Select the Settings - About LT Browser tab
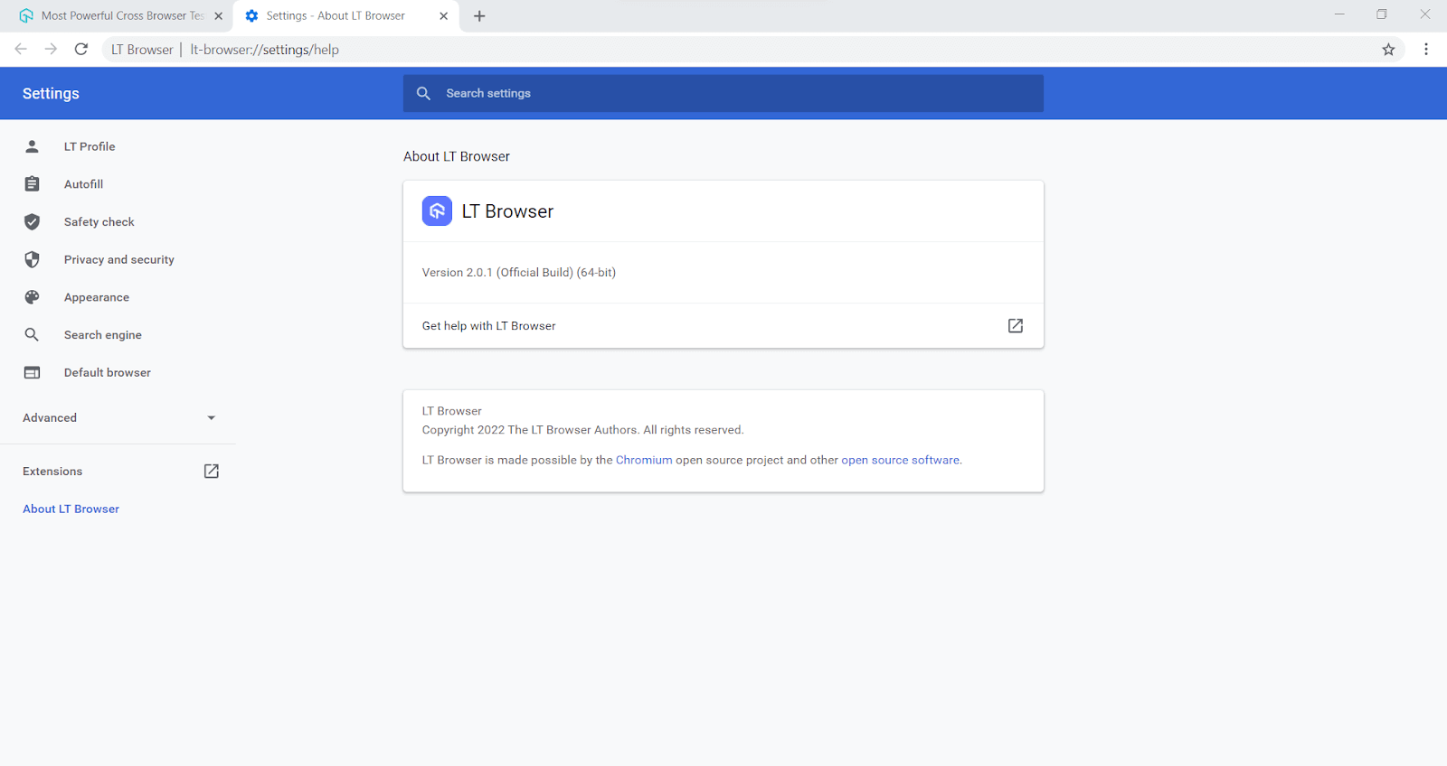Viewport: 1447px width, 766px height. pos(346,16)
